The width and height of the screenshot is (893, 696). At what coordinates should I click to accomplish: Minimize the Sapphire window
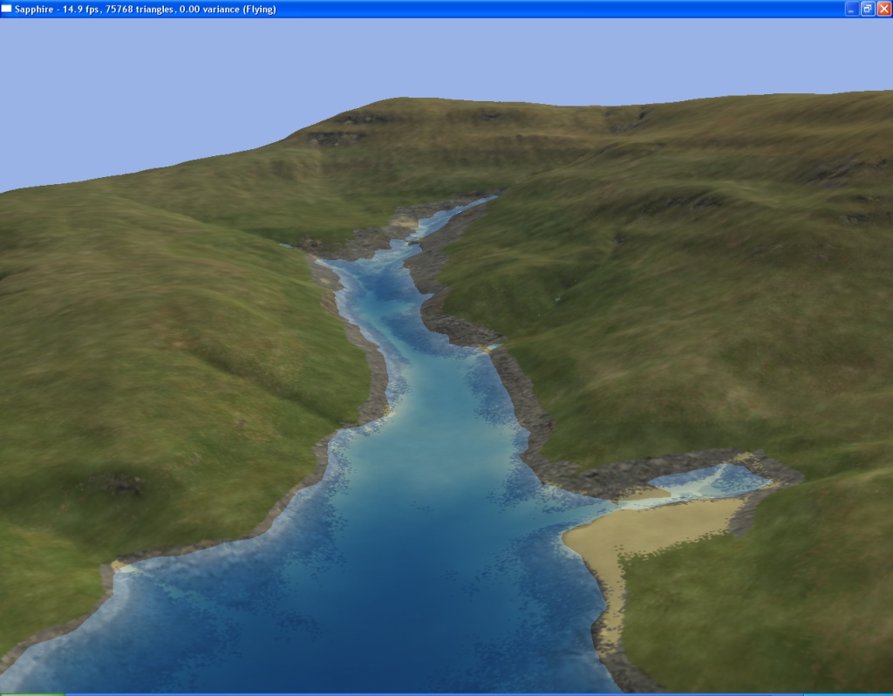point(851,9)
